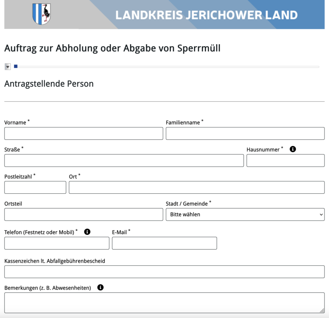Viewport: 329px width, 318px height.
Task: Click the Telefon number input field
Action: 57,243
